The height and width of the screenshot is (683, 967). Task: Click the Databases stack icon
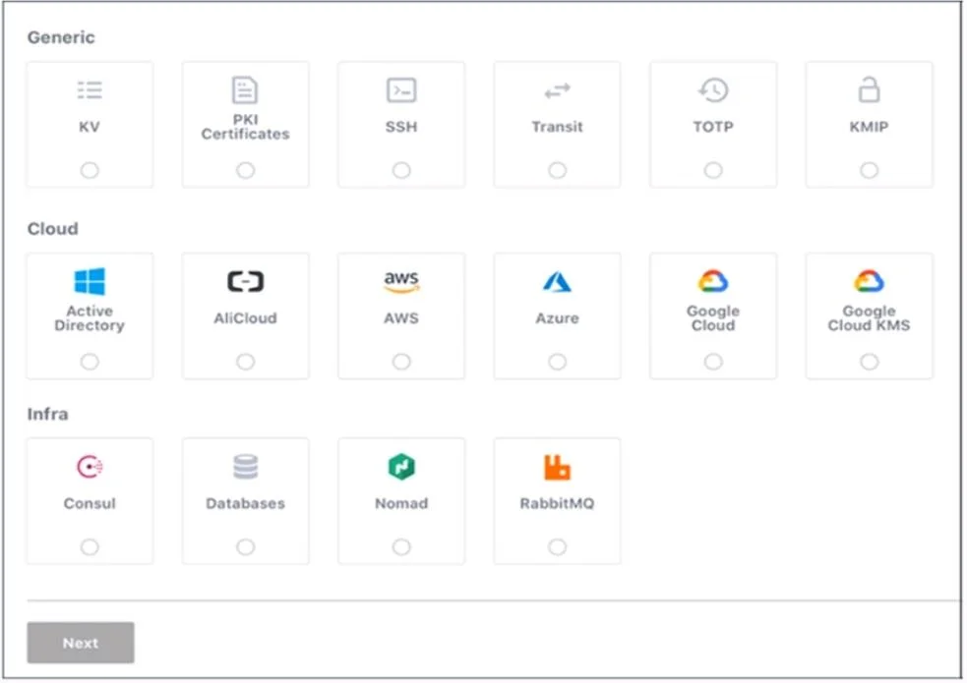point(246,467)
